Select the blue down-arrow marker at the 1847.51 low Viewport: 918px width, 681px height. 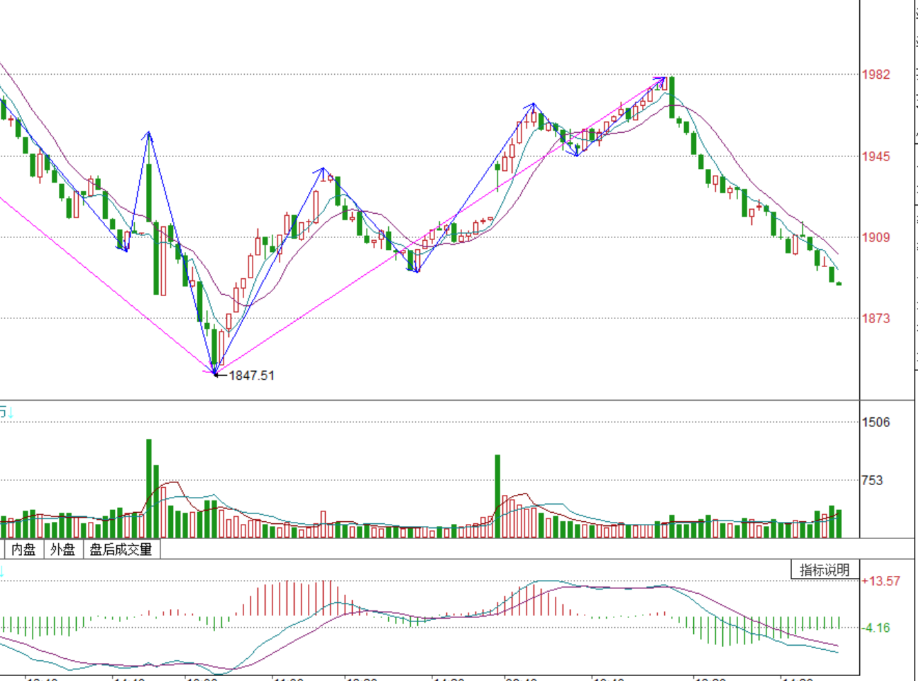pos(214,372)
